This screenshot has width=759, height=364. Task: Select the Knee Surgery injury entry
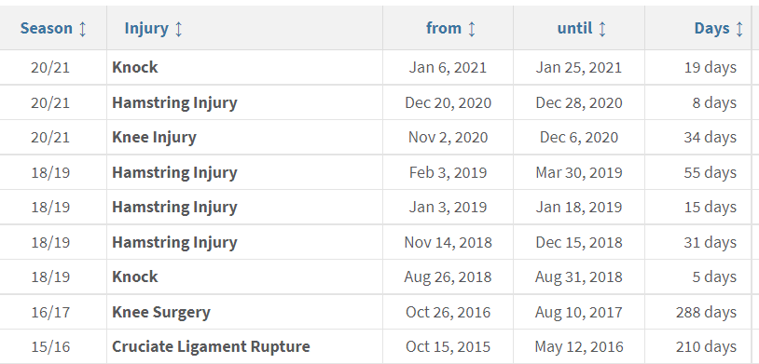click(x=161, y=312)
